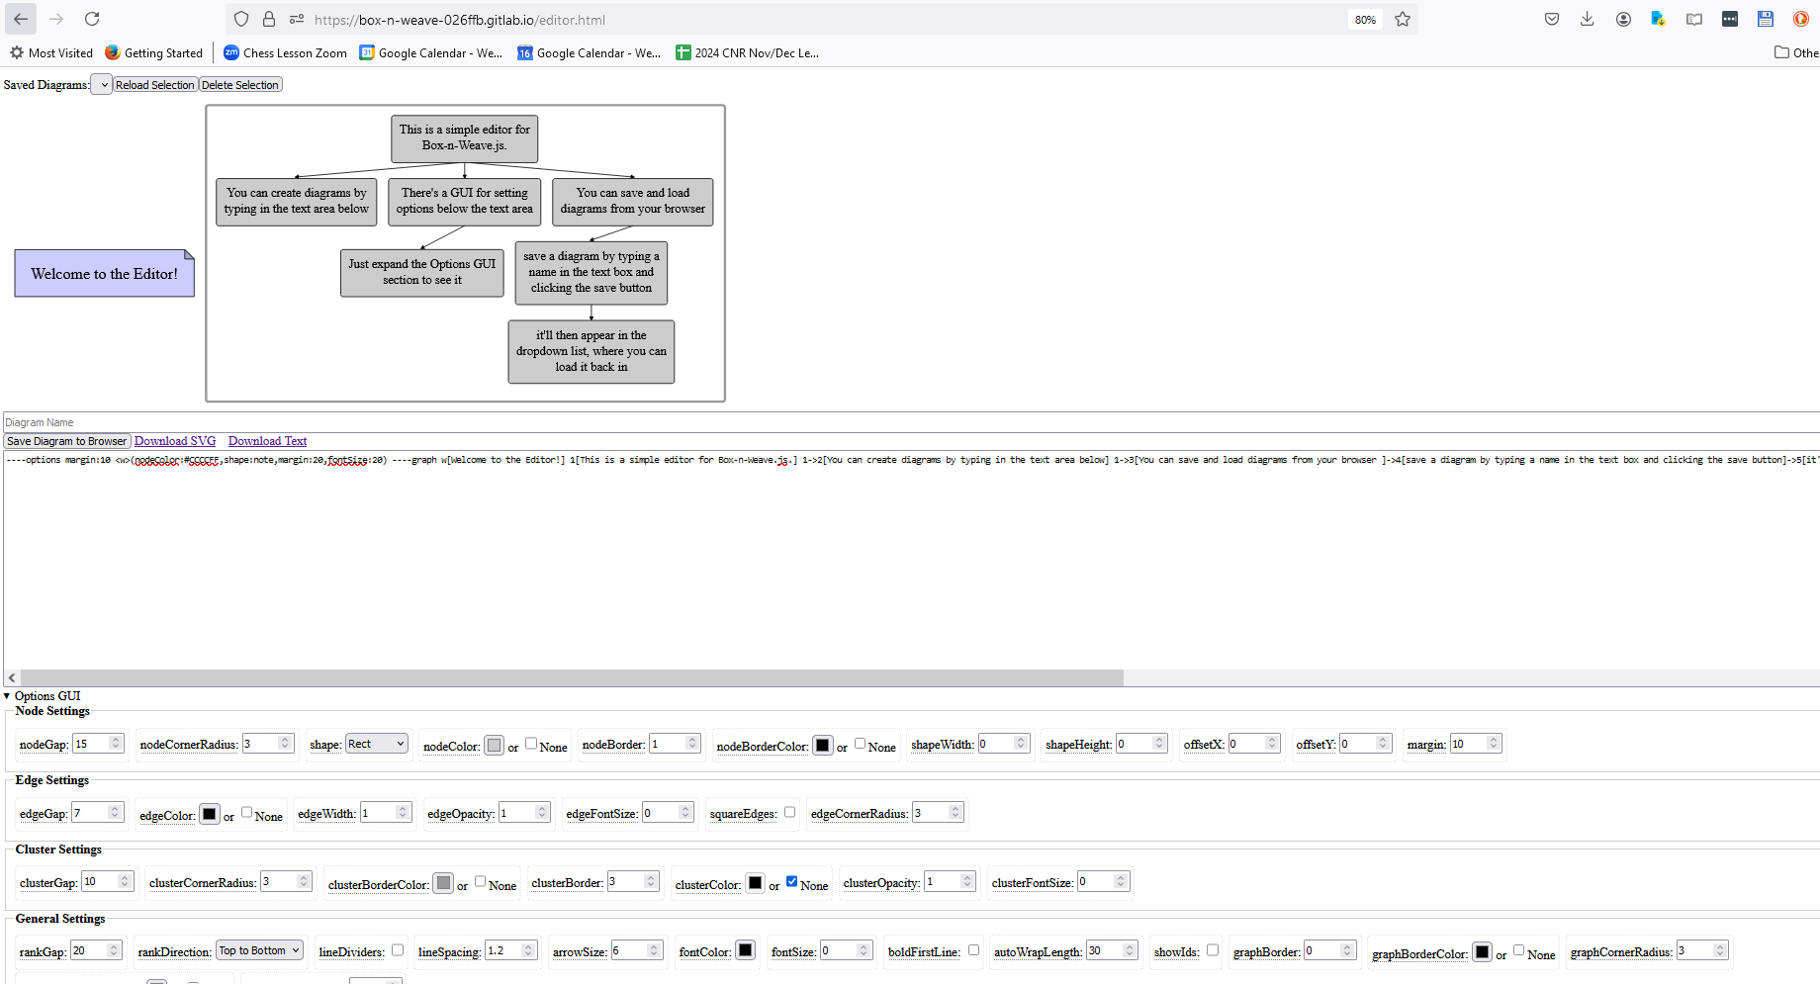The image size is (1820, 984).
Task: Toggle the nodeBorderColor None checkbox
Action: 860,744
